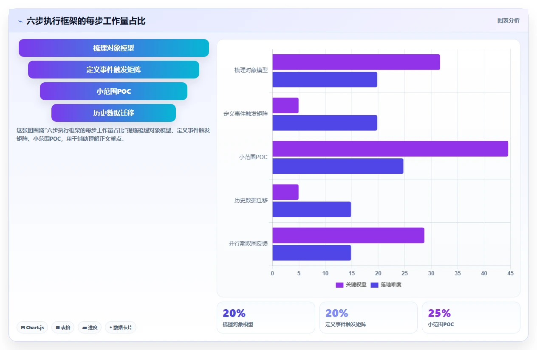The width and height of the screenshot is (537, 350).
Task: Click the purple 定义事件触发矩阵 bar
Action: click(285, 106)
